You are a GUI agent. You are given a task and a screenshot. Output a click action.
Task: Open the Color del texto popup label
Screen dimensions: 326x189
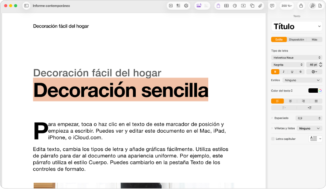point(282,91)
